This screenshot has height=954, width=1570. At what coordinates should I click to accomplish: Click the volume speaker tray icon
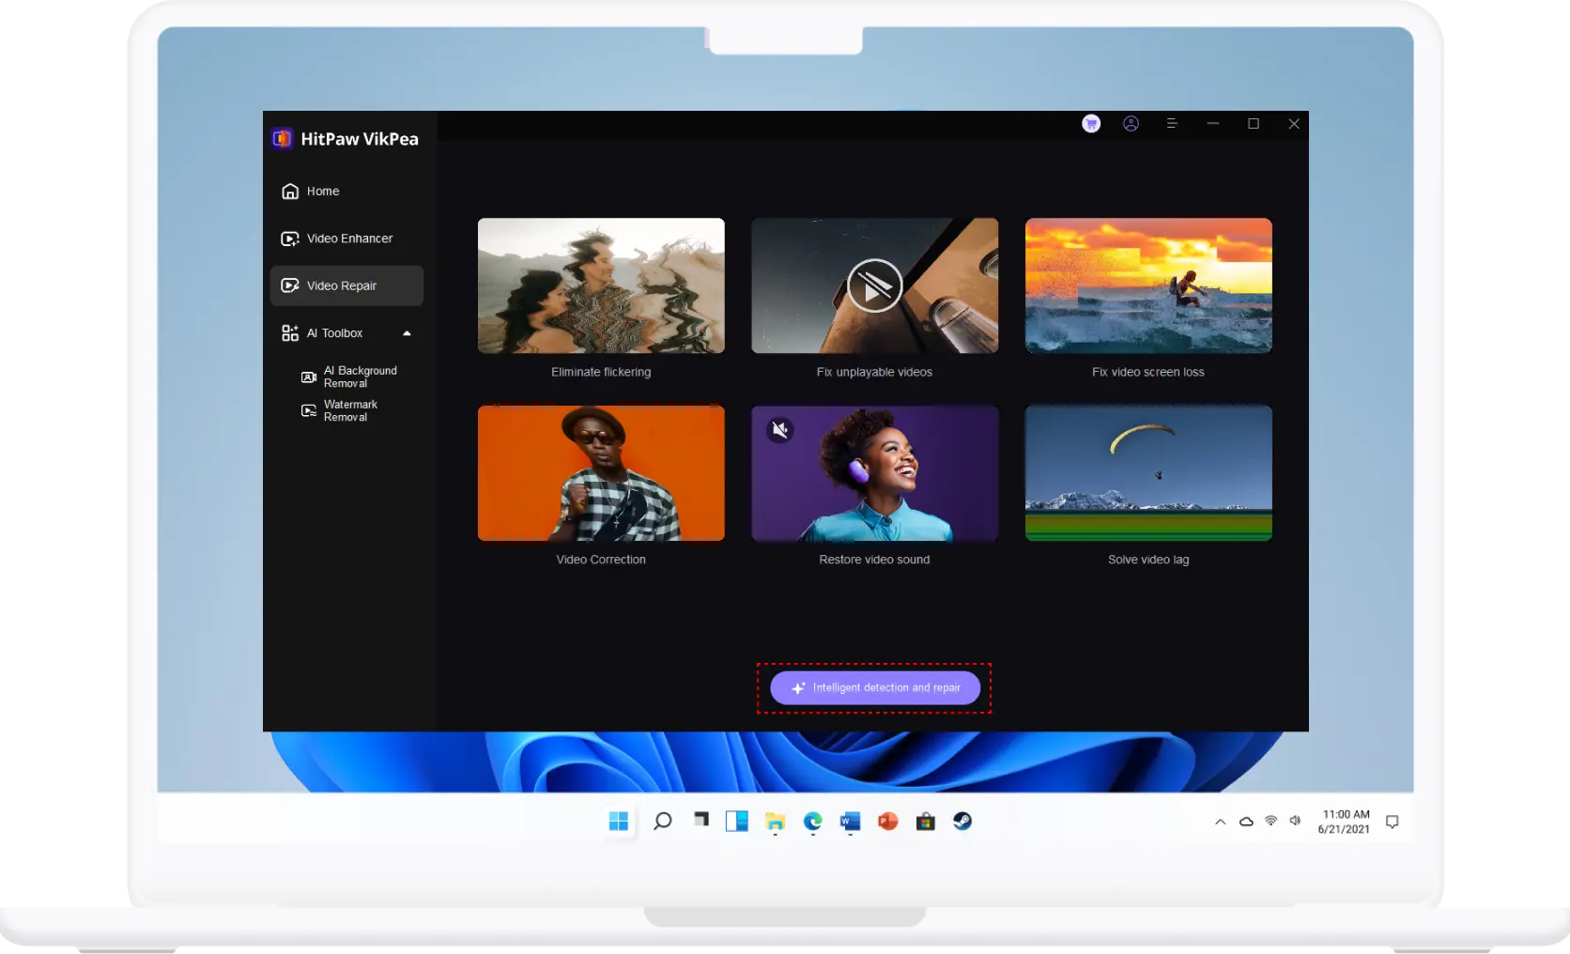point(1295,821)
